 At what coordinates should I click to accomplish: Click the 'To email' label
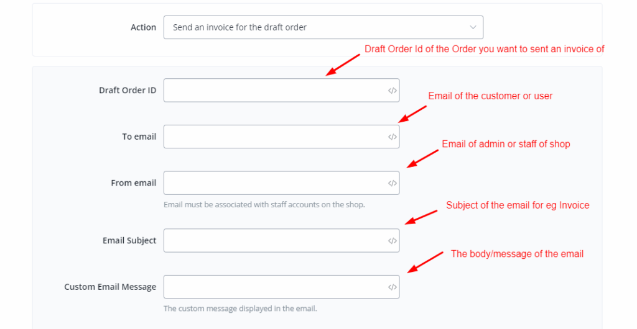click(139, 137)
